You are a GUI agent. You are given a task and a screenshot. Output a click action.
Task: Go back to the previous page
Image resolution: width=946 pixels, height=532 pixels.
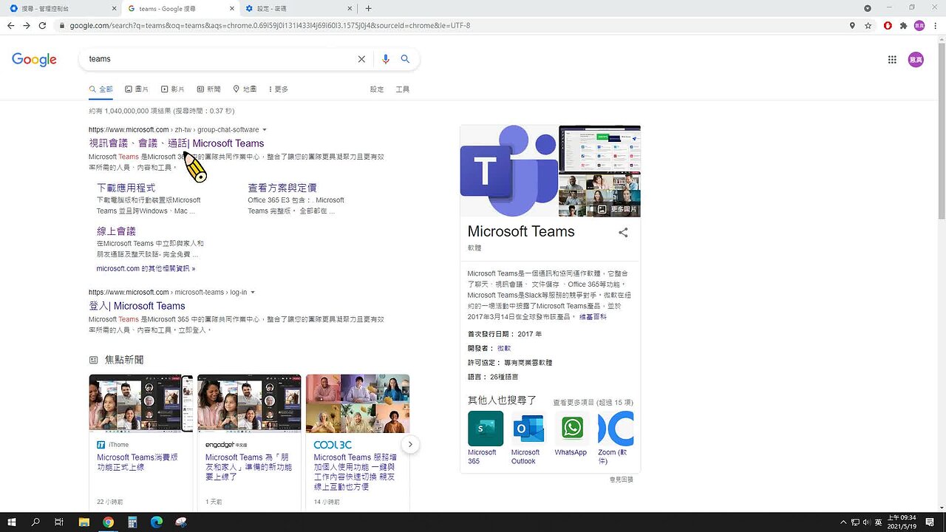pos(10,25)
